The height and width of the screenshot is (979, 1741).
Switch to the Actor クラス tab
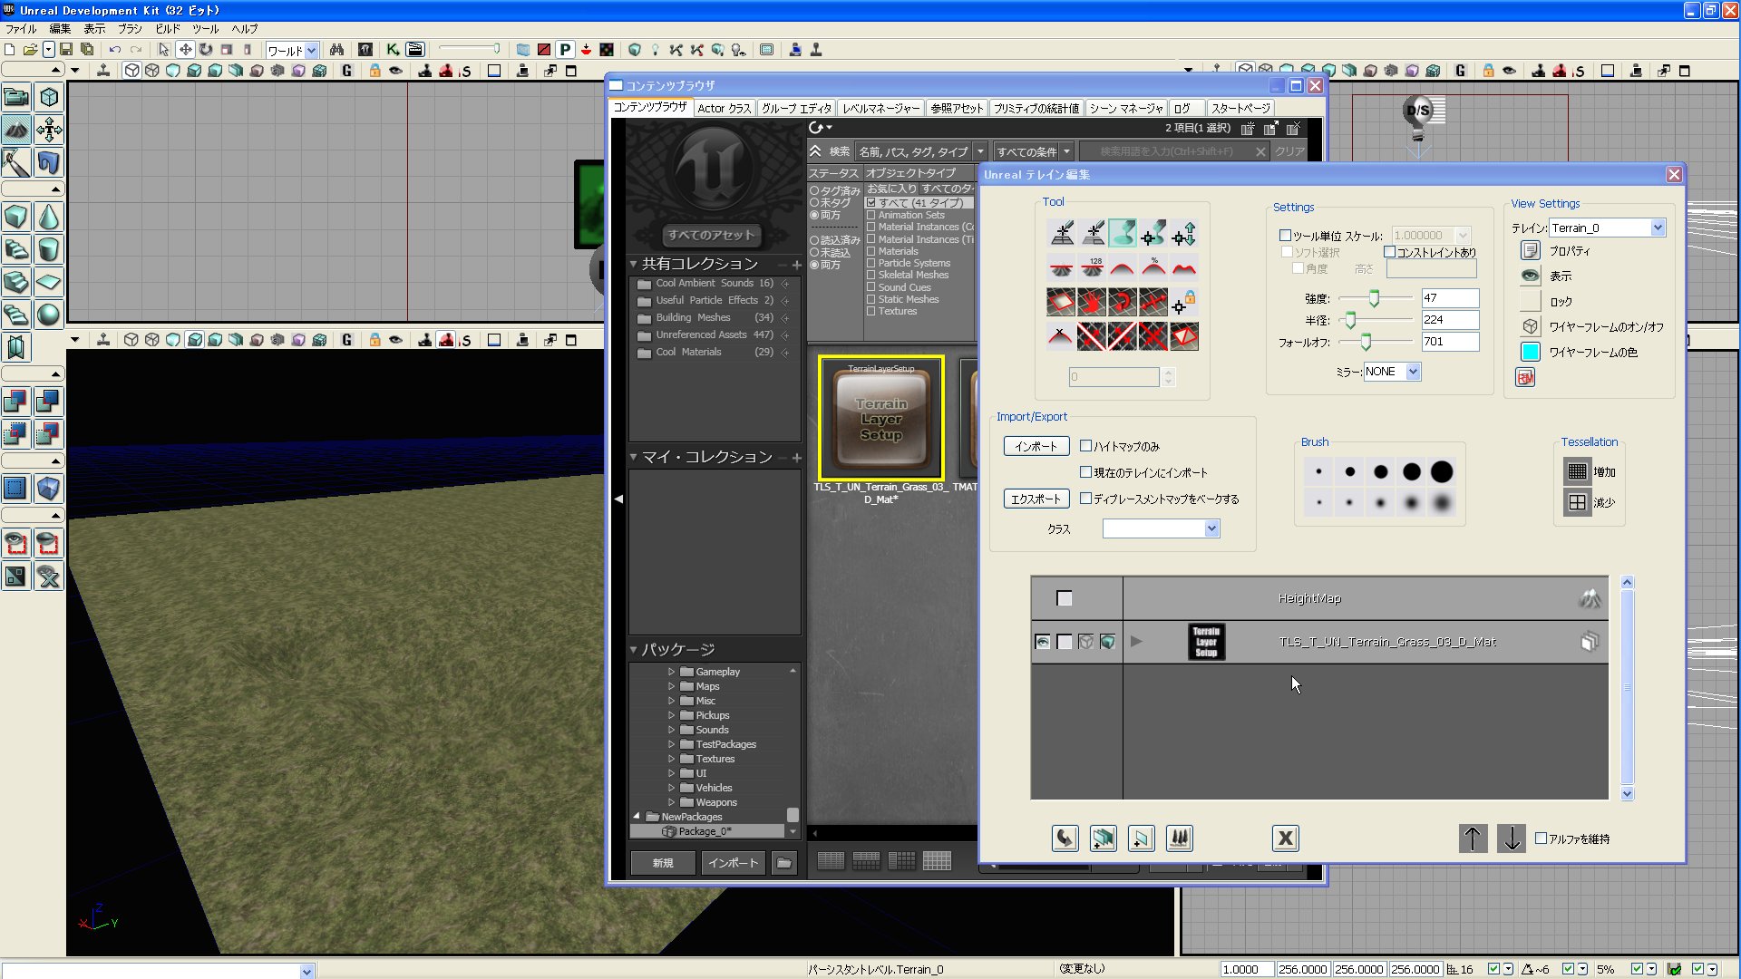(724, 108)
